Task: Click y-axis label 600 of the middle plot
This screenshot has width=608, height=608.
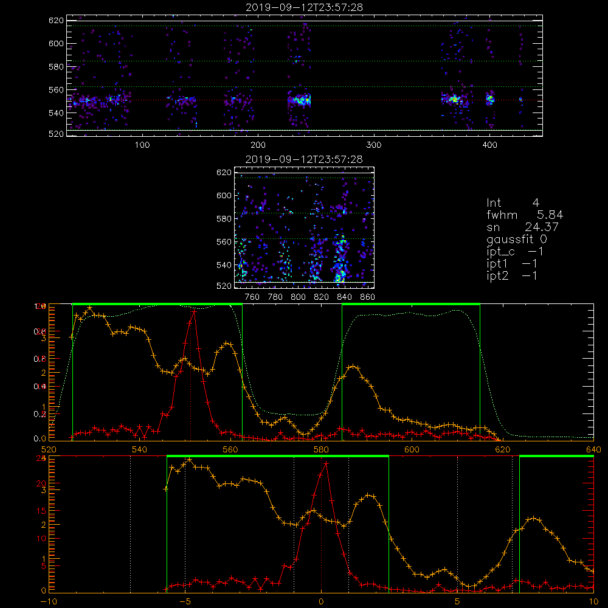Action: (224, 196)
